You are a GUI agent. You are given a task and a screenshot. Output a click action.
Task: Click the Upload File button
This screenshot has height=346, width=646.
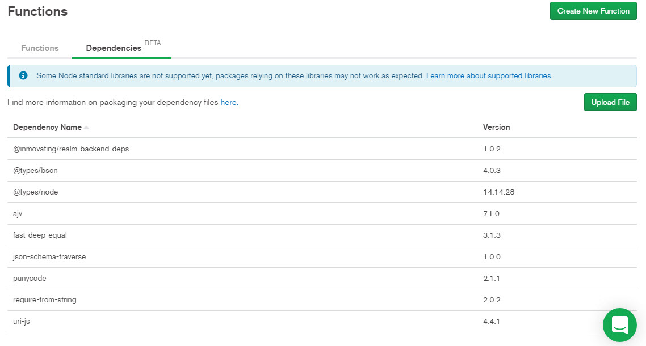click(610, 102)
